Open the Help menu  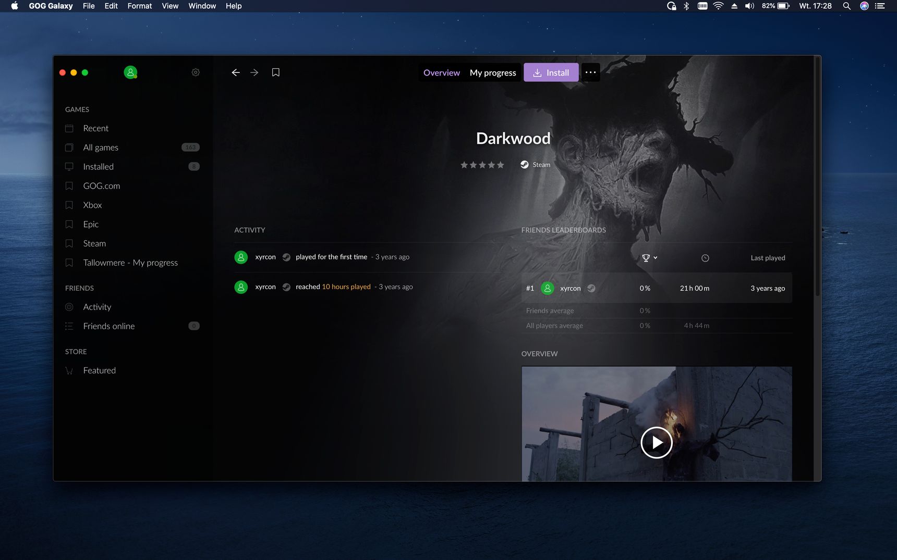pos(234,6)
